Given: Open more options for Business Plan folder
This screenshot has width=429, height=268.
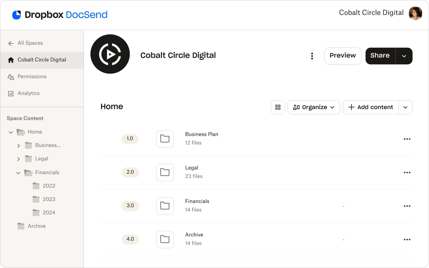Looking at the screenshot, I should (407, 139).
